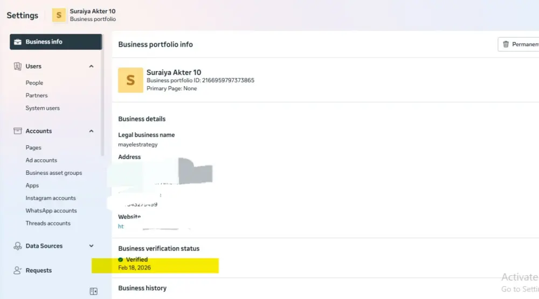The height and width of the screenshot is (299, 539).
Task: Select WhatsApp accounts in sidebar
Action: pyautogui.click(x=51, y=211)
